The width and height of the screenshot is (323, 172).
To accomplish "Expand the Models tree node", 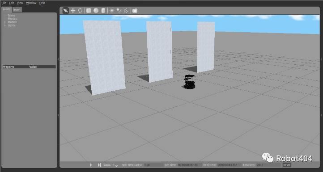I will pyautogui.click(x=5, y=22).
